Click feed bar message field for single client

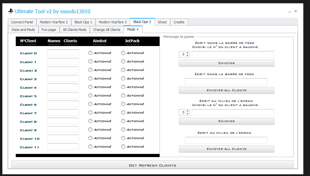tap(233, 54)
